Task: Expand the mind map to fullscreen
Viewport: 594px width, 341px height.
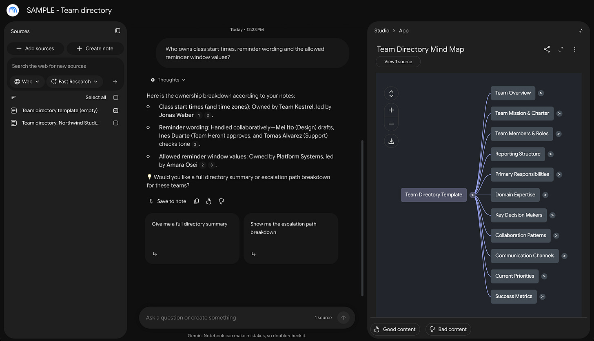Action: (x=561, y=49)
